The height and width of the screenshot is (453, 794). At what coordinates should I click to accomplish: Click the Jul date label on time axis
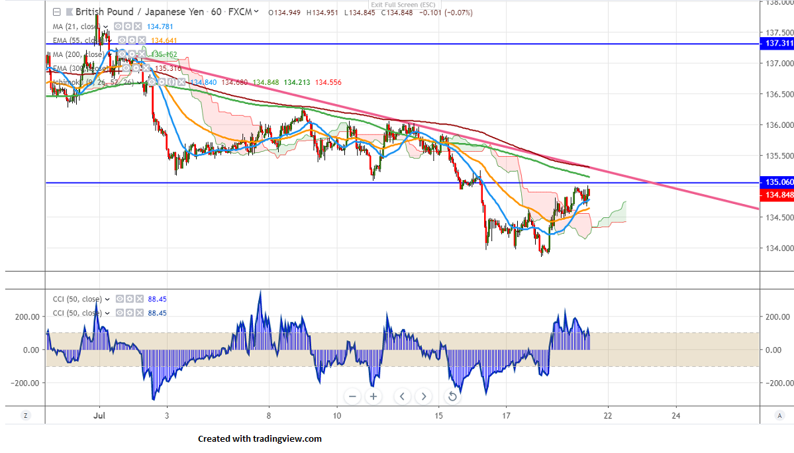pos(99,415)
